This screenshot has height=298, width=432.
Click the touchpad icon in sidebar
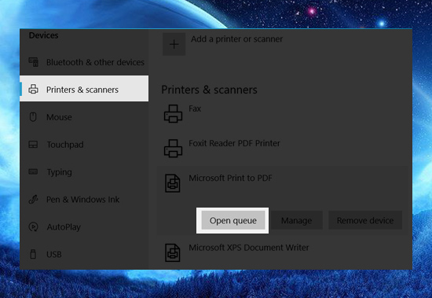click(33, 145)
